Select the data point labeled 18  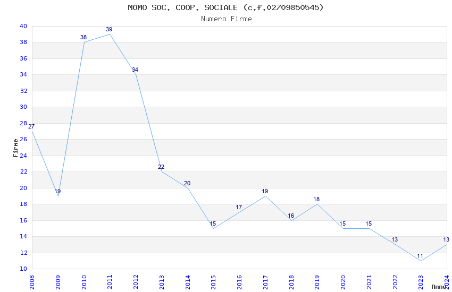point(316,200)
